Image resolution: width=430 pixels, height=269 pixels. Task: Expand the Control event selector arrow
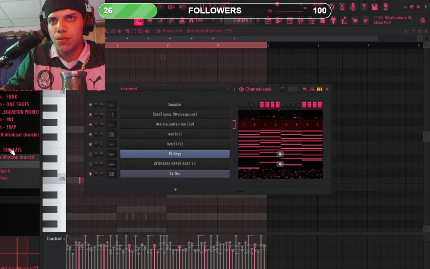tap(64, 238)
